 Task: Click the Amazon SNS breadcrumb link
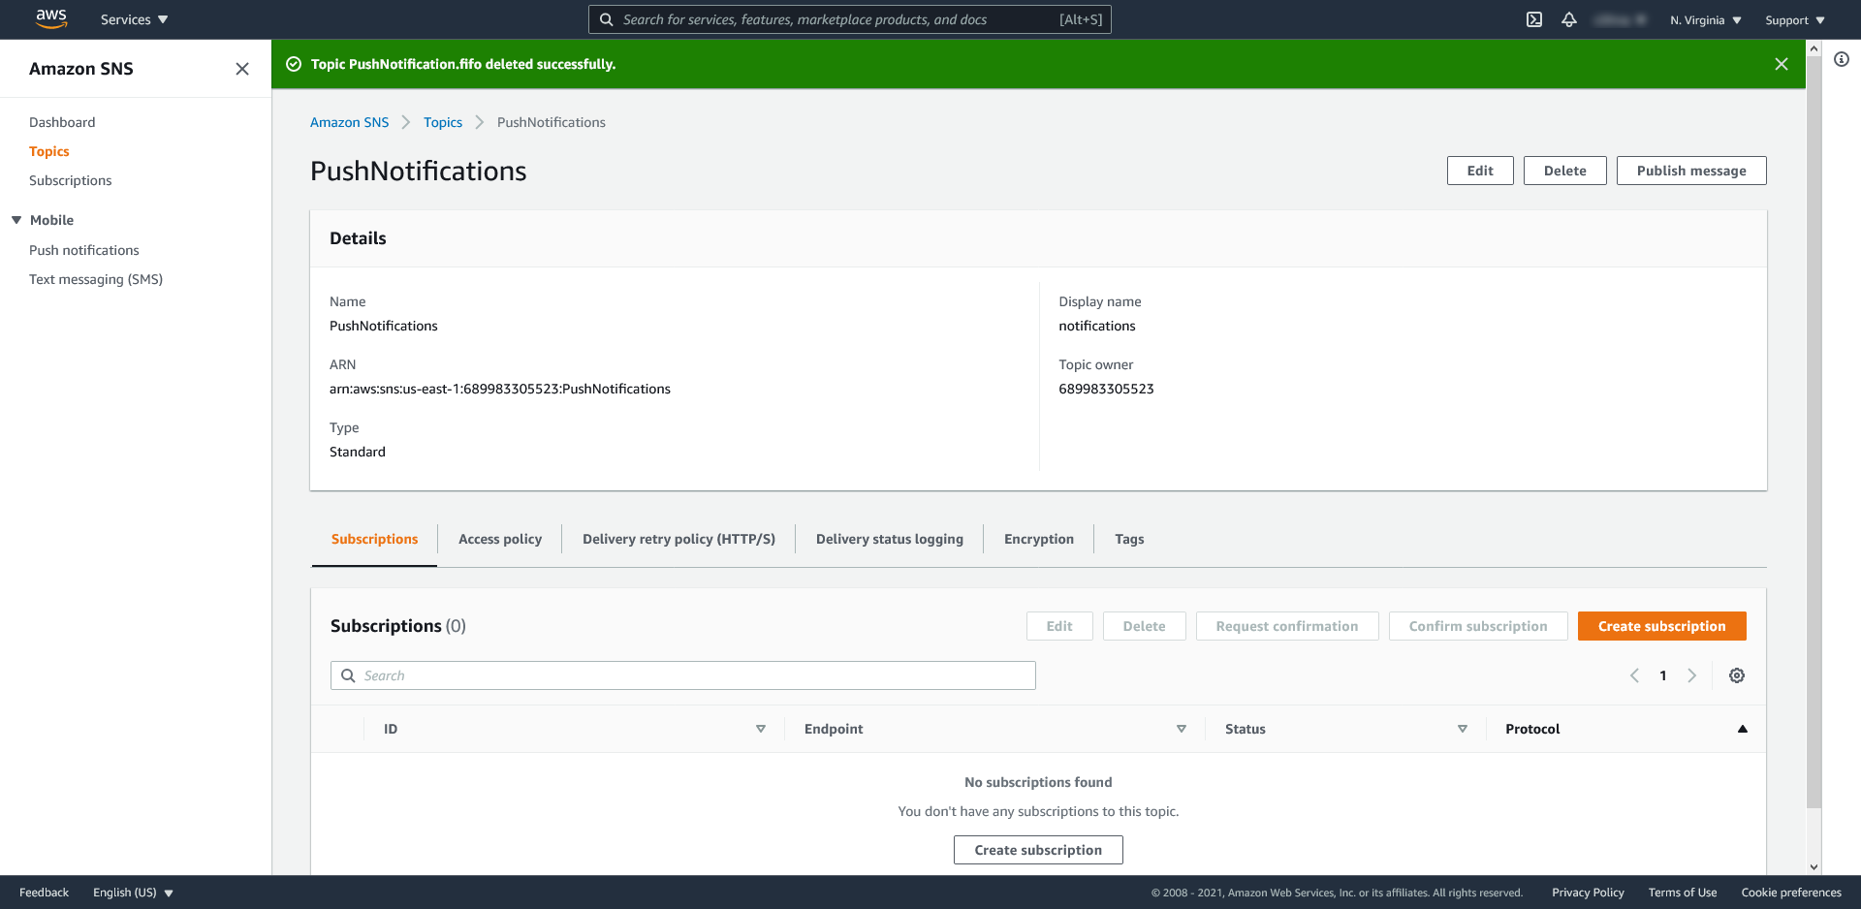coord(349,122)
